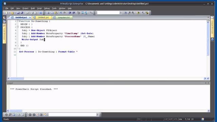217x122 pixels.
Task: Close the Output panel
Action: [209, 83]
